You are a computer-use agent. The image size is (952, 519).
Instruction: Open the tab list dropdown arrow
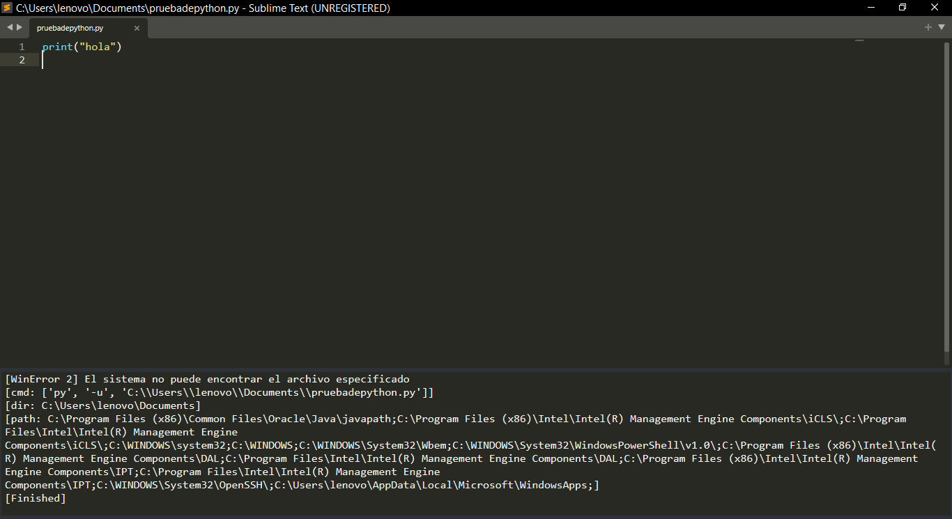[941, 27]
